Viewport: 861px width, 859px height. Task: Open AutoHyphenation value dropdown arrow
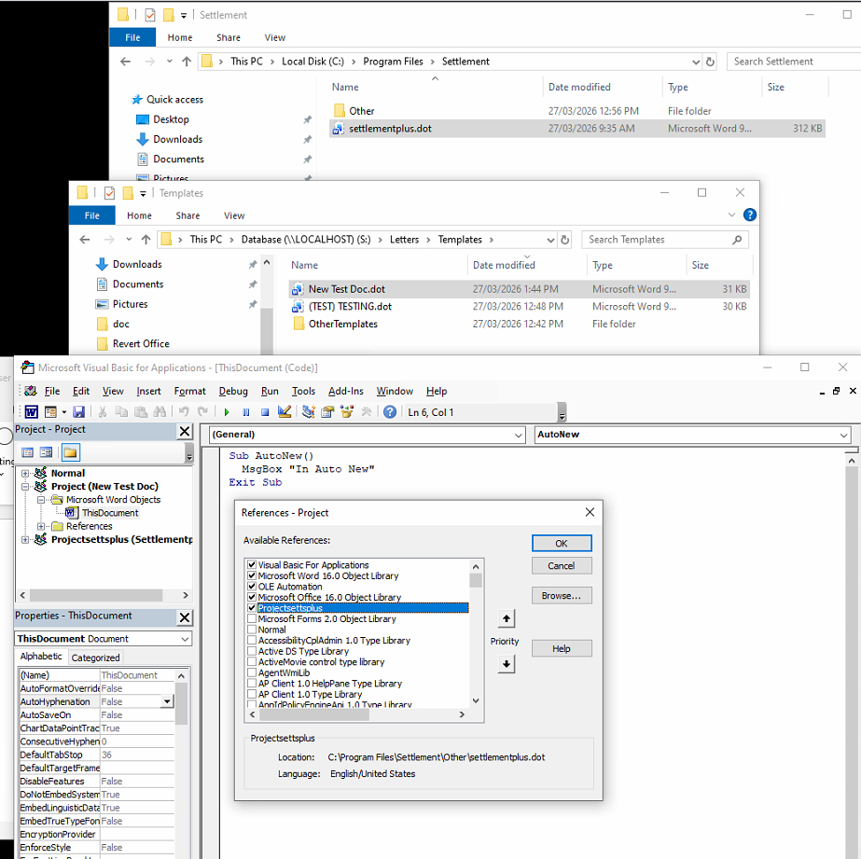[167, 702]
